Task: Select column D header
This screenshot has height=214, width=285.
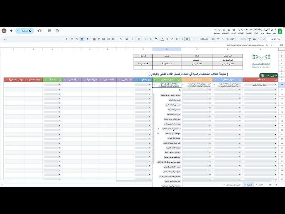Action: [167, 49]
